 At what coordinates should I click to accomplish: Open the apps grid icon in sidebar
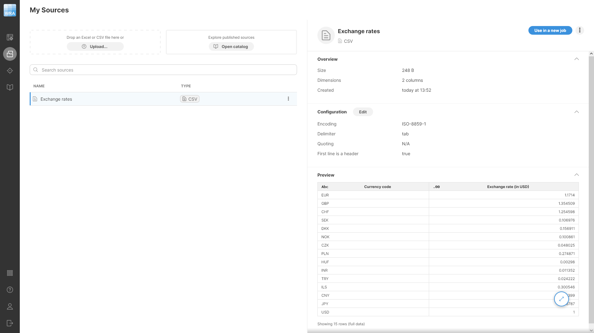pyautogui.click(x=10, y=273)
